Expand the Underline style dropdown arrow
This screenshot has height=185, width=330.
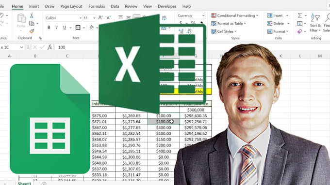70,28
